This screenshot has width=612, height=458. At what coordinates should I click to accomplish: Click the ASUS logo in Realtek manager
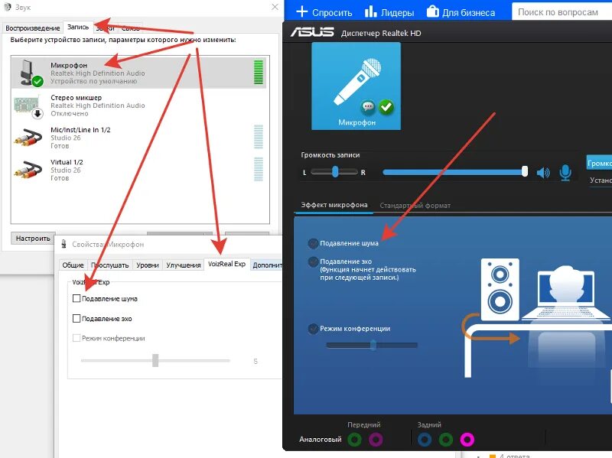[x=312, y=31]
